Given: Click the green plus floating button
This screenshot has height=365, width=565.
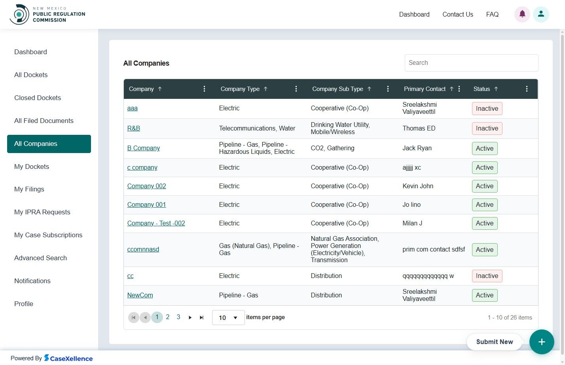Looking at the screenshot, I should pos(541,342).
